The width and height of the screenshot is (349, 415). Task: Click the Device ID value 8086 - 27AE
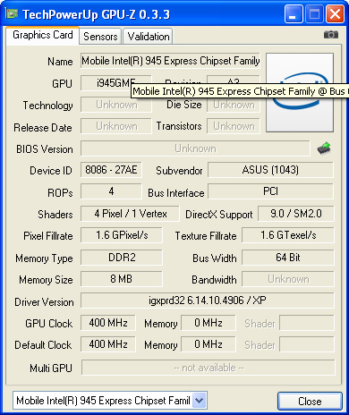coord(111,170)
